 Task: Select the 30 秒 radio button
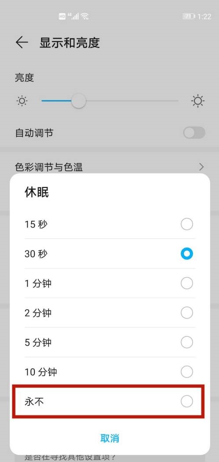tap(186, 254)
